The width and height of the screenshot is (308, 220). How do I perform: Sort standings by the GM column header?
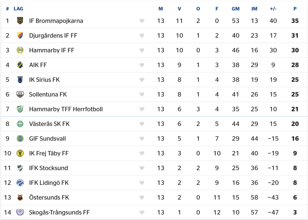(236, 9)
